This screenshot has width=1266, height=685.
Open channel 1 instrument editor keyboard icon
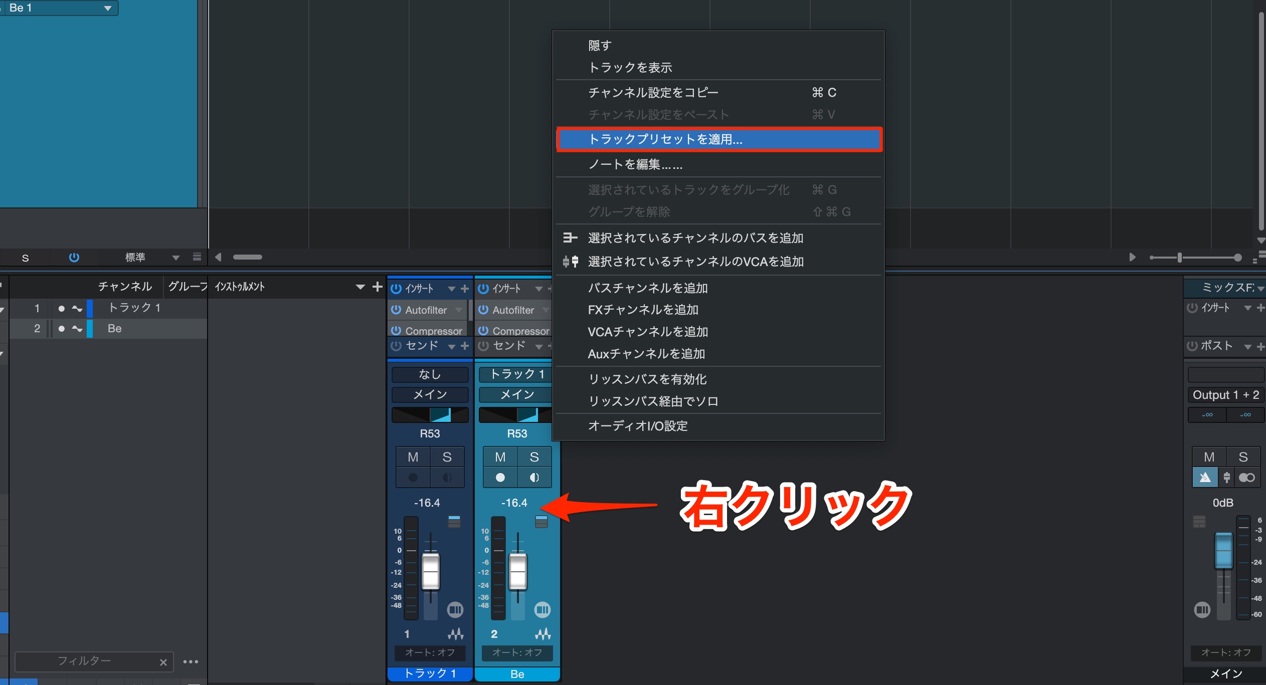point(455,610)
